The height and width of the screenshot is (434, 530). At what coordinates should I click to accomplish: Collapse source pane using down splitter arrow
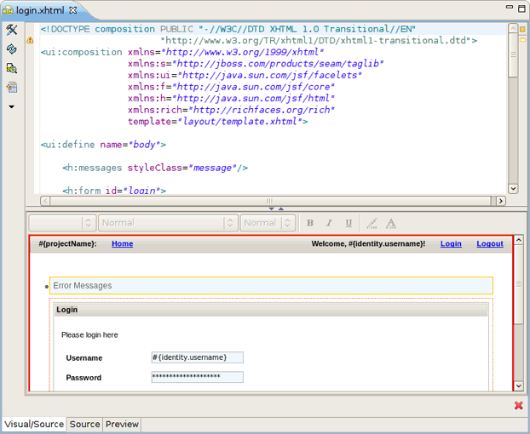[x=271, y=208]
